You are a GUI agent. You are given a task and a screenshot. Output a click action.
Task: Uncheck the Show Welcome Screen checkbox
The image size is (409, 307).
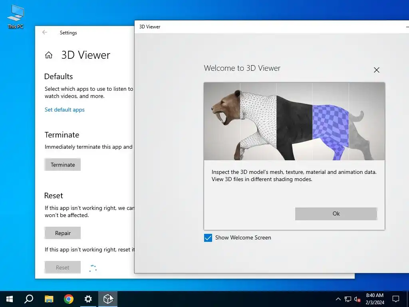coord(208,238)
